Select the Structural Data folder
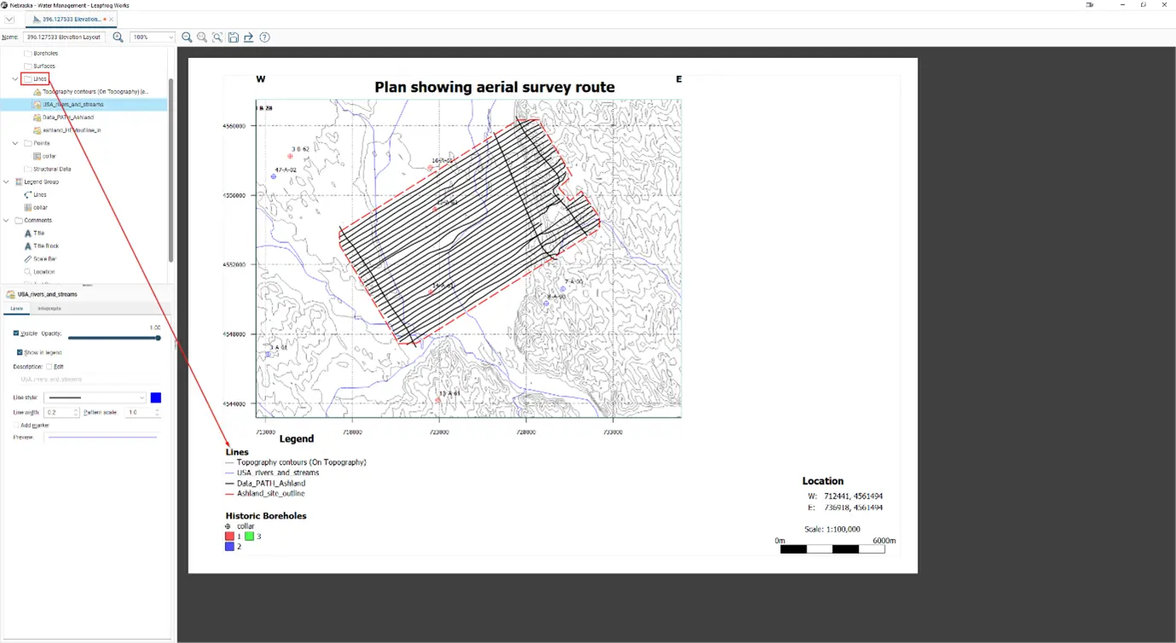 47,169
